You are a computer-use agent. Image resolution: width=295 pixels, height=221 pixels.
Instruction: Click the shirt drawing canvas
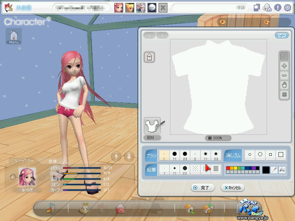click(x=218, y=87)
